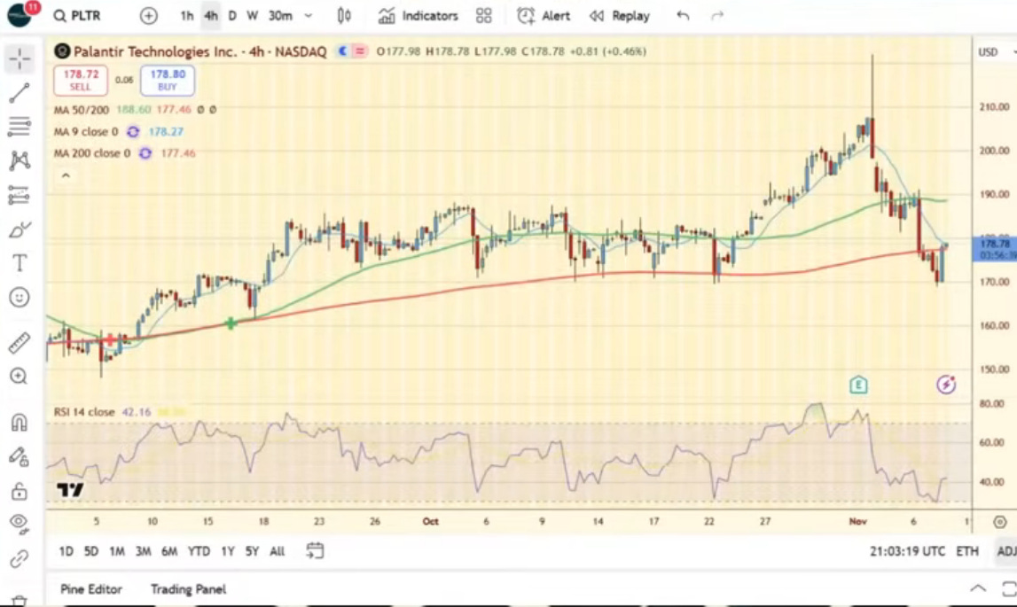This screenshot has width=1017, height=607.
Task: Click the user profile avatar
Action: pos(20,14)
